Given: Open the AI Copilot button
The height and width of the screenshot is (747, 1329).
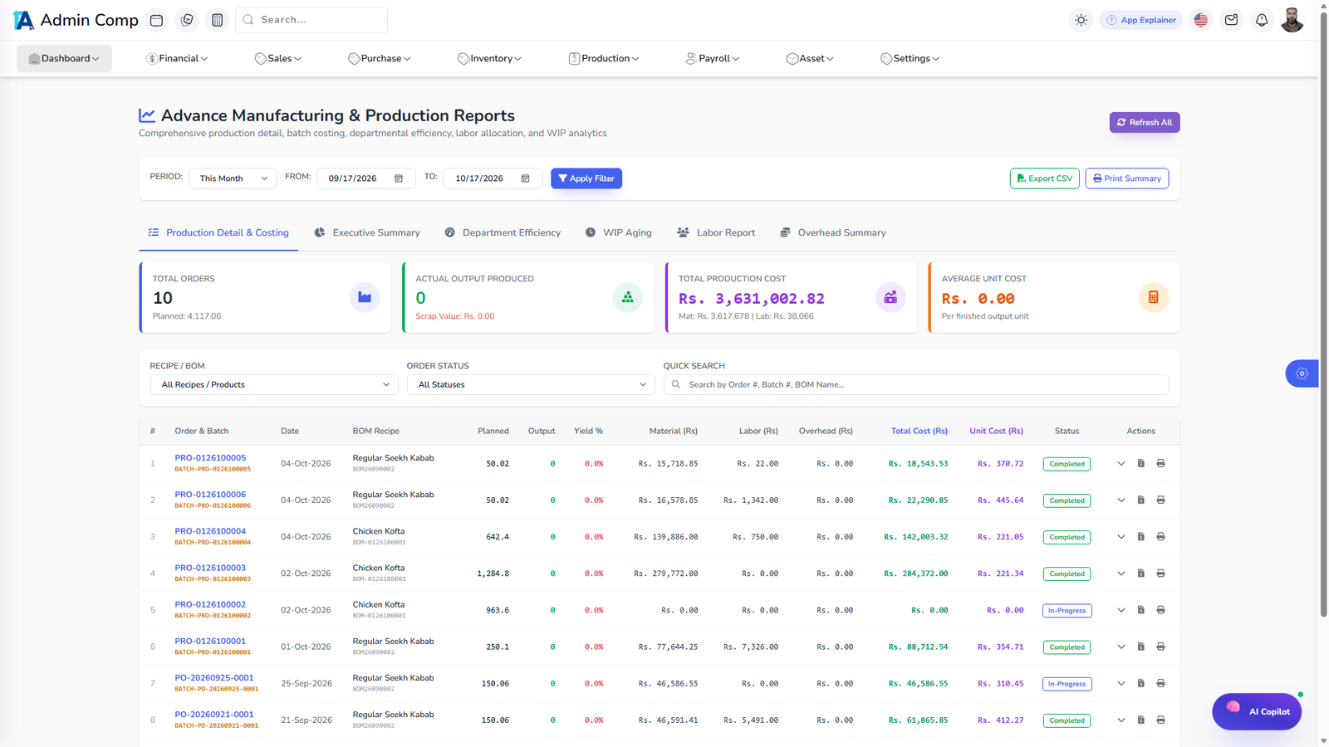Looking at the screenshot, I should 1257,711.
